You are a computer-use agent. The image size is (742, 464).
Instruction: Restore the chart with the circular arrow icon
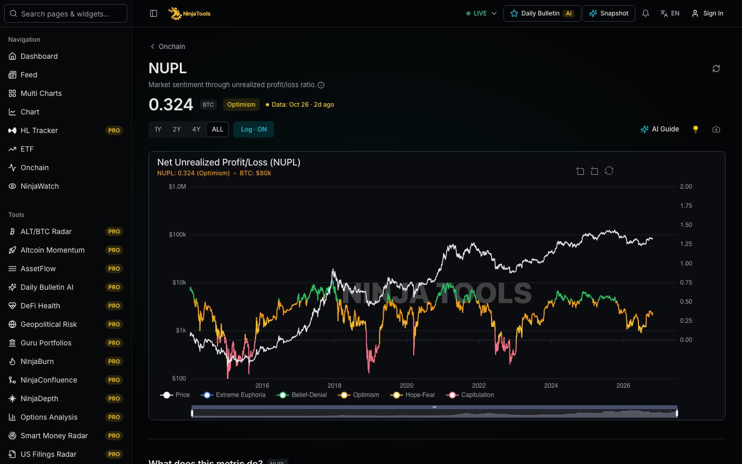click(609, 171)
